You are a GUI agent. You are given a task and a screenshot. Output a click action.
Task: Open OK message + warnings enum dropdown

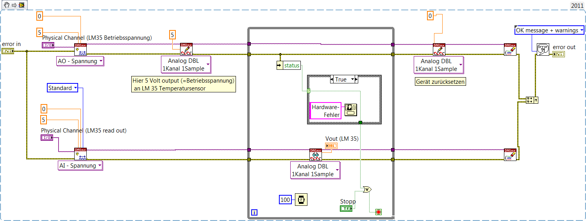(x=550, y=30)
